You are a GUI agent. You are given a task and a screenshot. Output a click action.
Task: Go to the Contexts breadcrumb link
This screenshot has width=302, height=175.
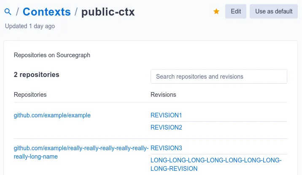(47, 12)
